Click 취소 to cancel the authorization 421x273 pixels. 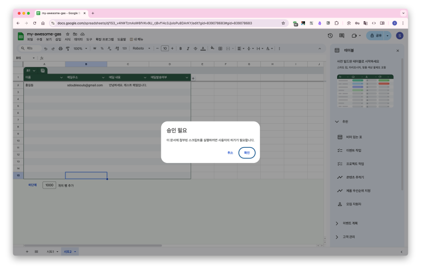pyautogui.click(x=230, y=153)
